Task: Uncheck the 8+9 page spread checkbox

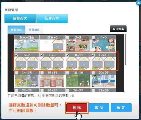Action: 42,55
